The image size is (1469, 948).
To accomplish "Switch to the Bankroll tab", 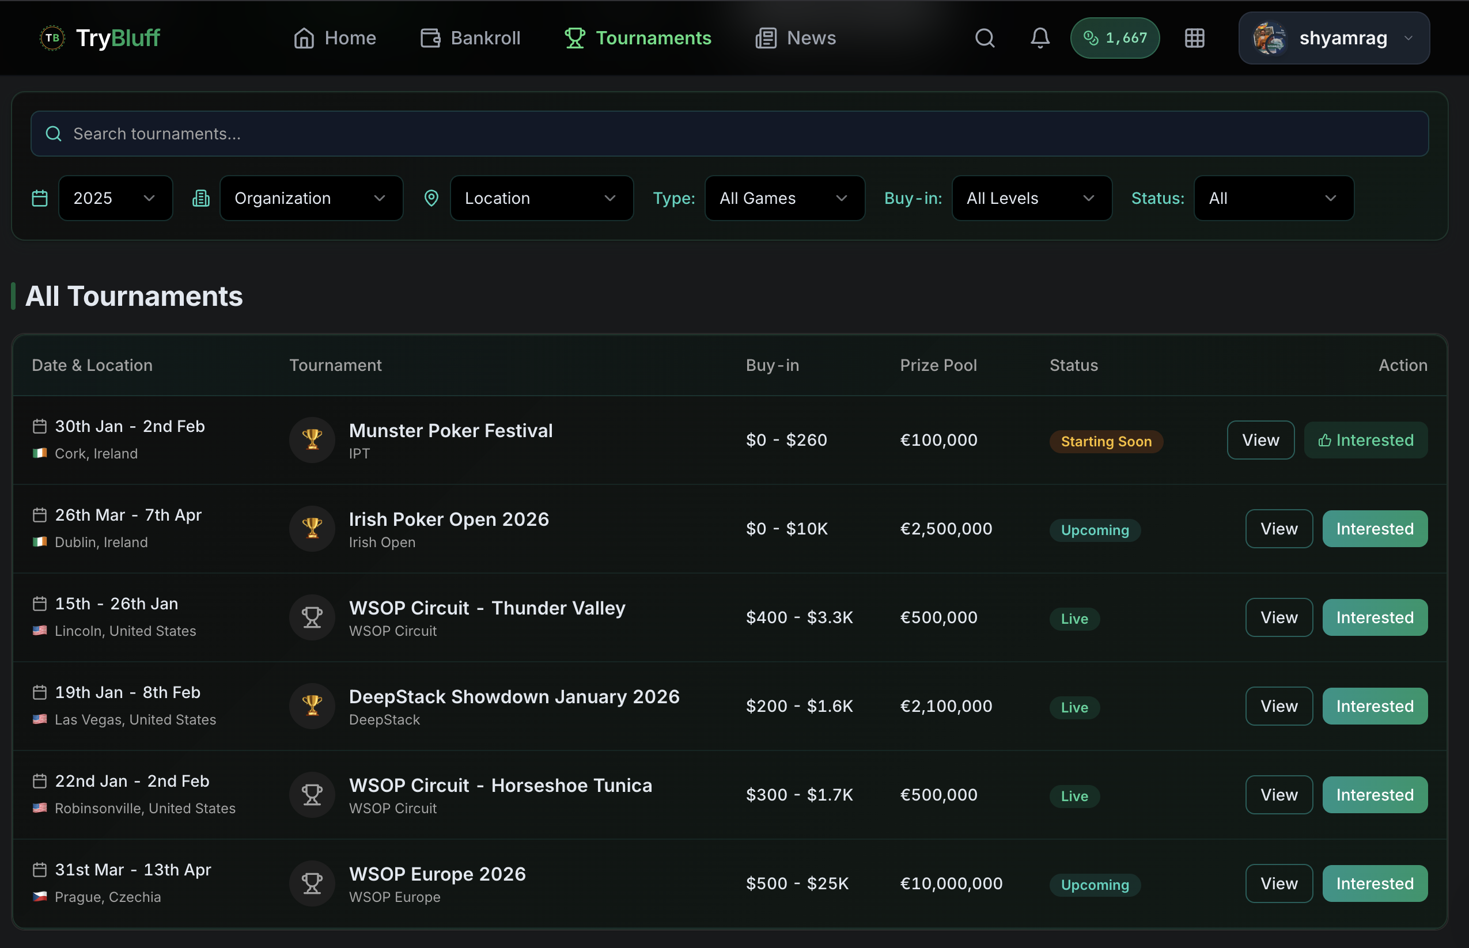I will pyautogui.click(x=470, y=37).
